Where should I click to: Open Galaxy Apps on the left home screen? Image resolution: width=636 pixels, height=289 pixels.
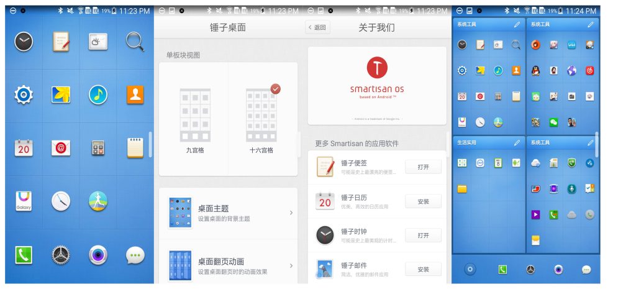pos(24,201)
